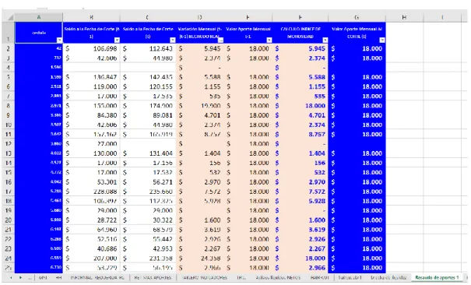Viewport: 471px width, 285px height.
Task: Select column I header
Action: (x=442, y=17)
